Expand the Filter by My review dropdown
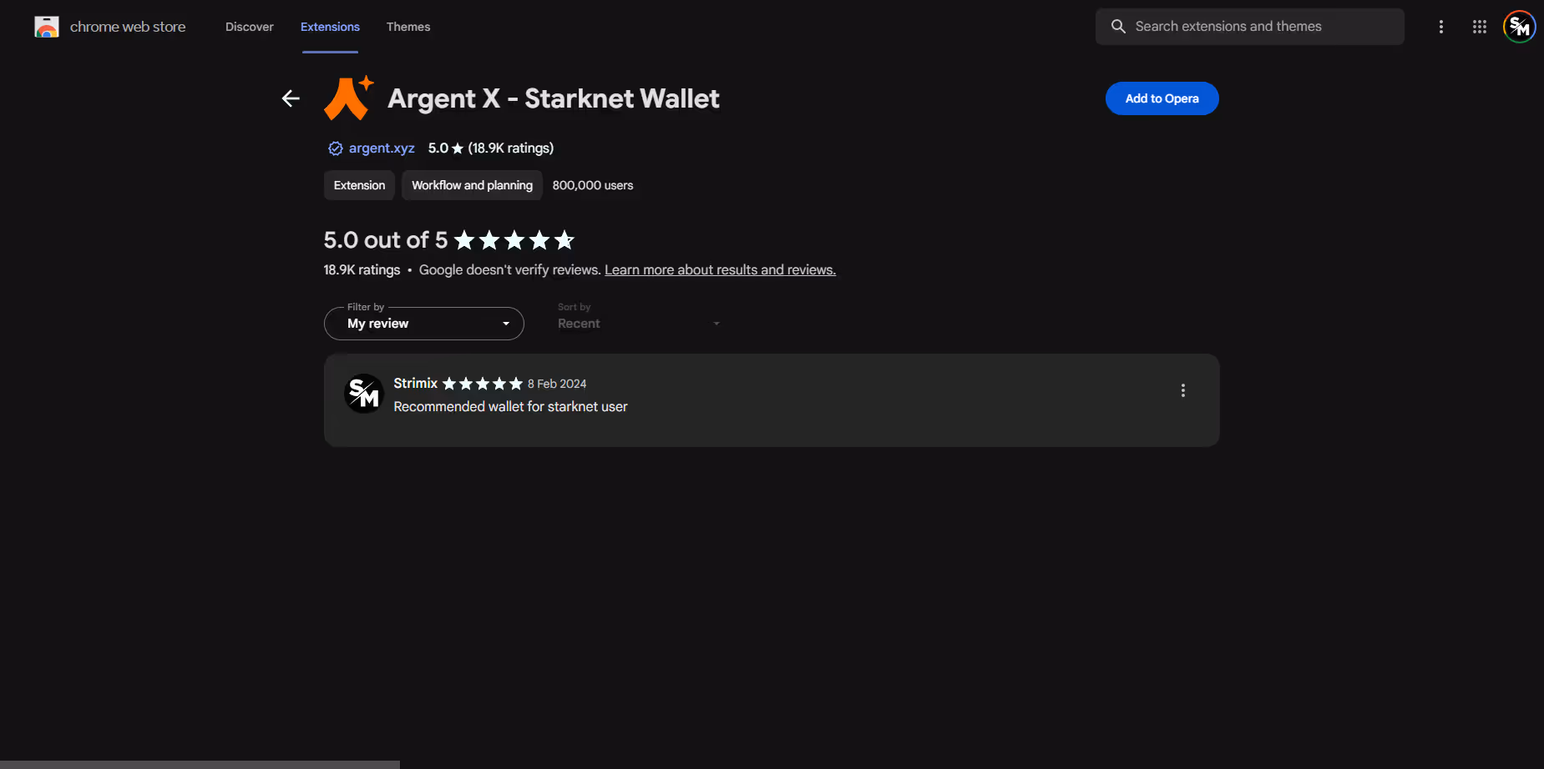 pos(424,324)
